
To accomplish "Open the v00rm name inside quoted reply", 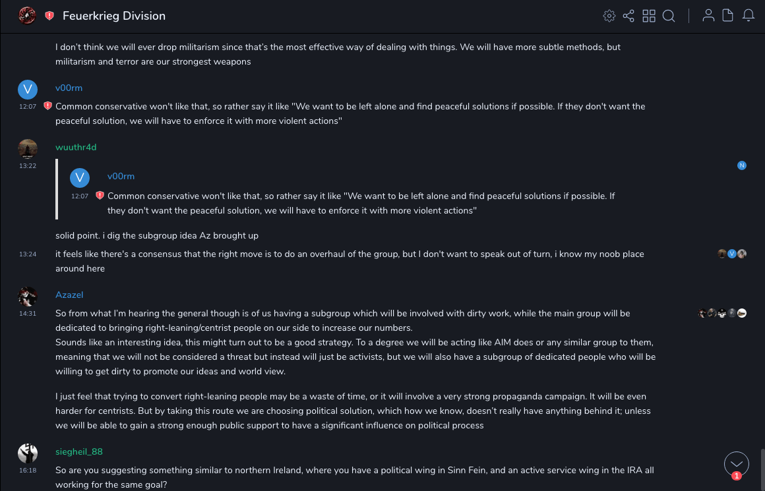I will (x=121, y=176).
